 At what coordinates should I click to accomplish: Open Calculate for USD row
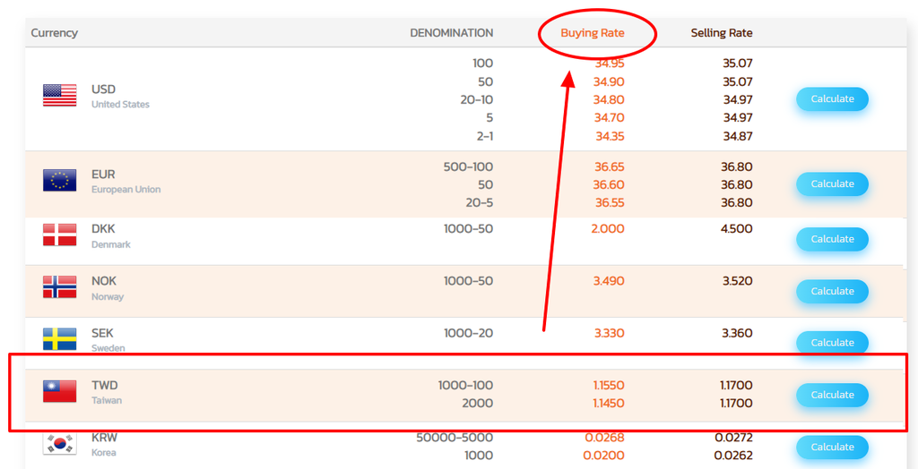tap(832, 99)
